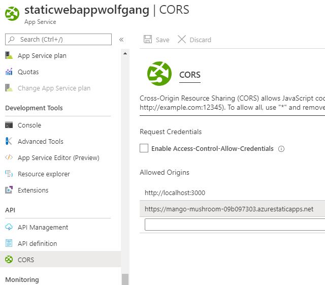Click the Advanced Tools Kudu icon
The height and width of the screenshot is (285, 325).
pos(9,141)
